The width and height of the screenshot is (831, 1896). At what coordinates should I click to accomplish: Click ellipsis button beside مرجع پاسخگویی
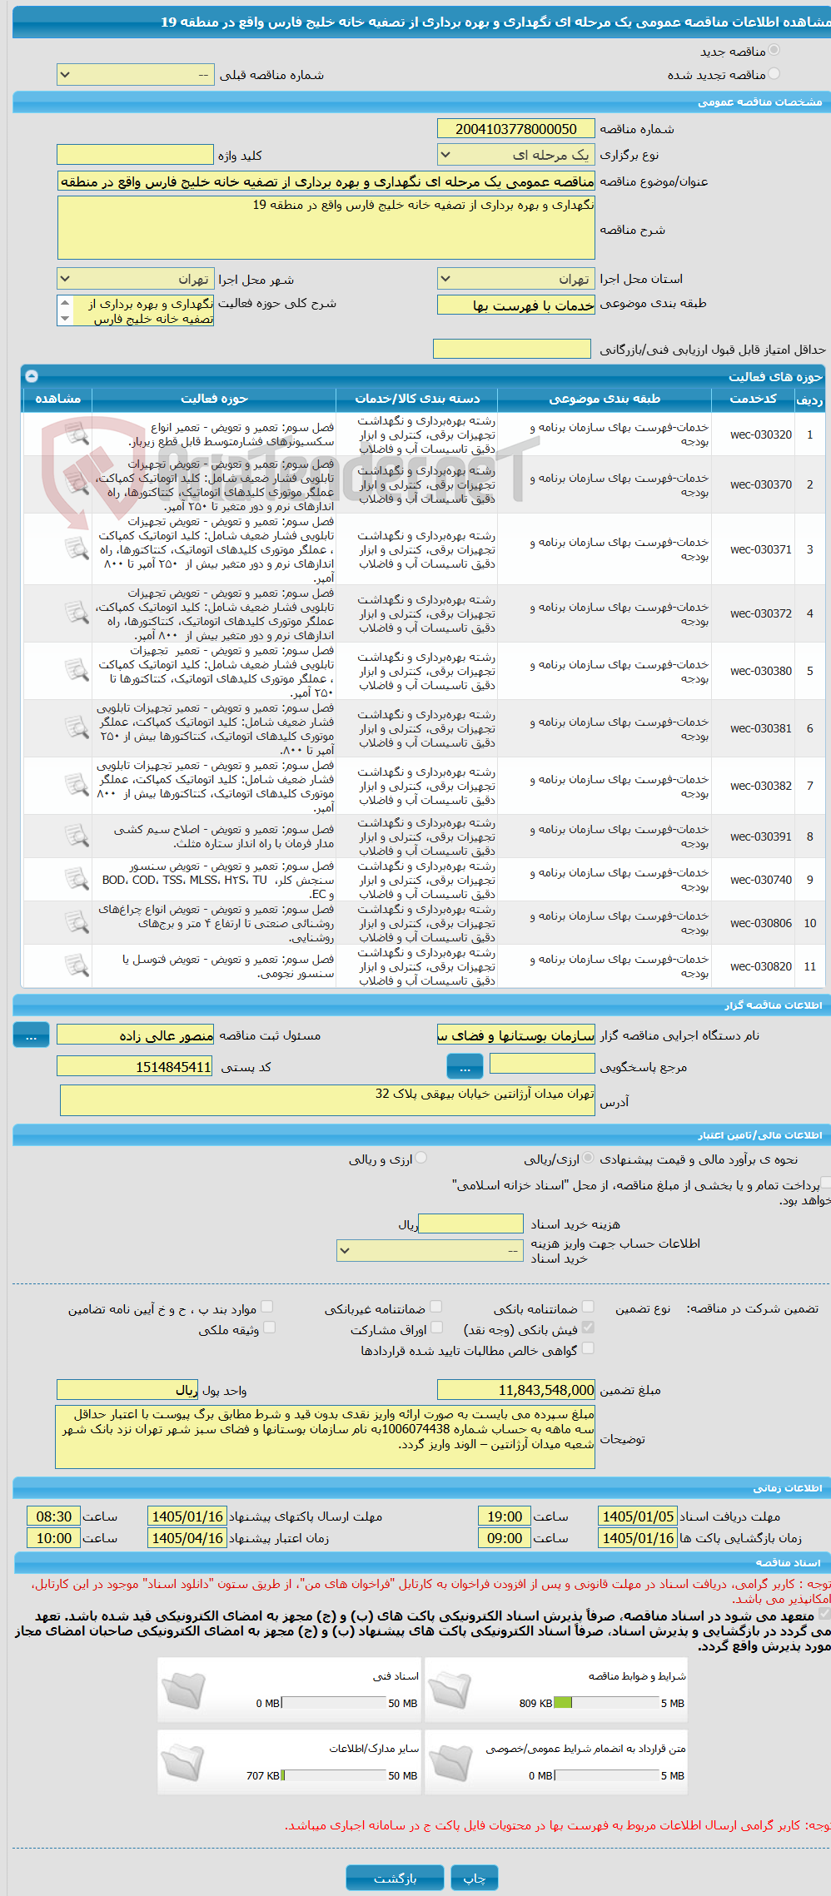(x=465, y=1066)
